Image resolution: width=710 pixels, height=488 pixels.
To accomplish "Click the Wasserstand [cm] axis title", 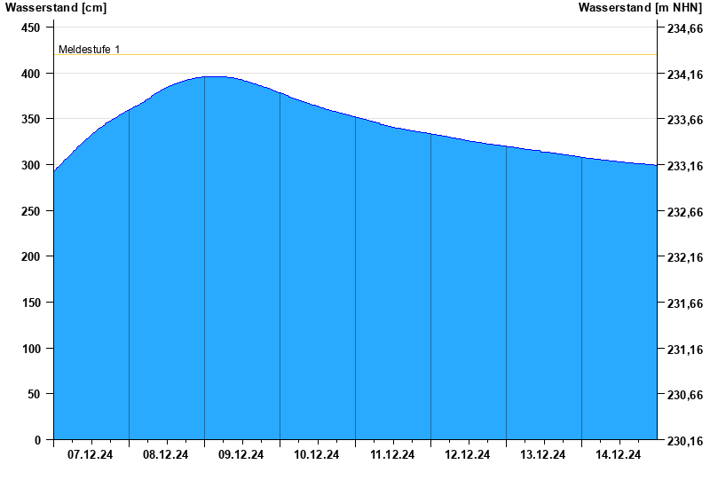I will [56, 8].
